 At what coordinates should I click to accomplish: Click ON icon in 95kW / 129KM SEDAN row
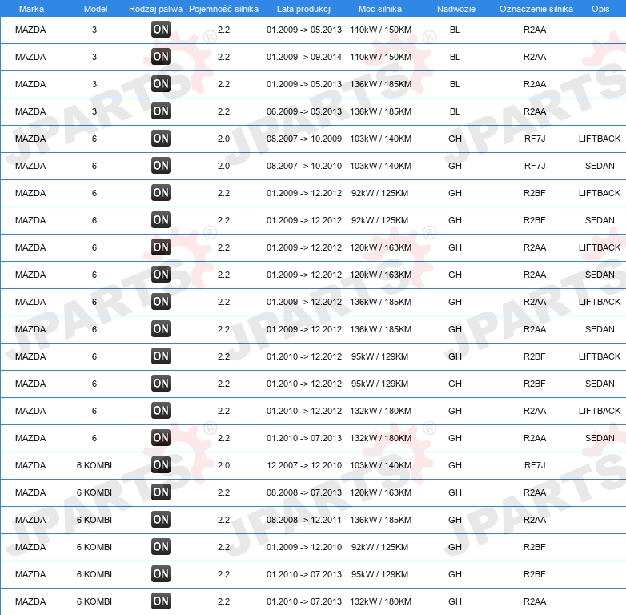click(161, 384)
